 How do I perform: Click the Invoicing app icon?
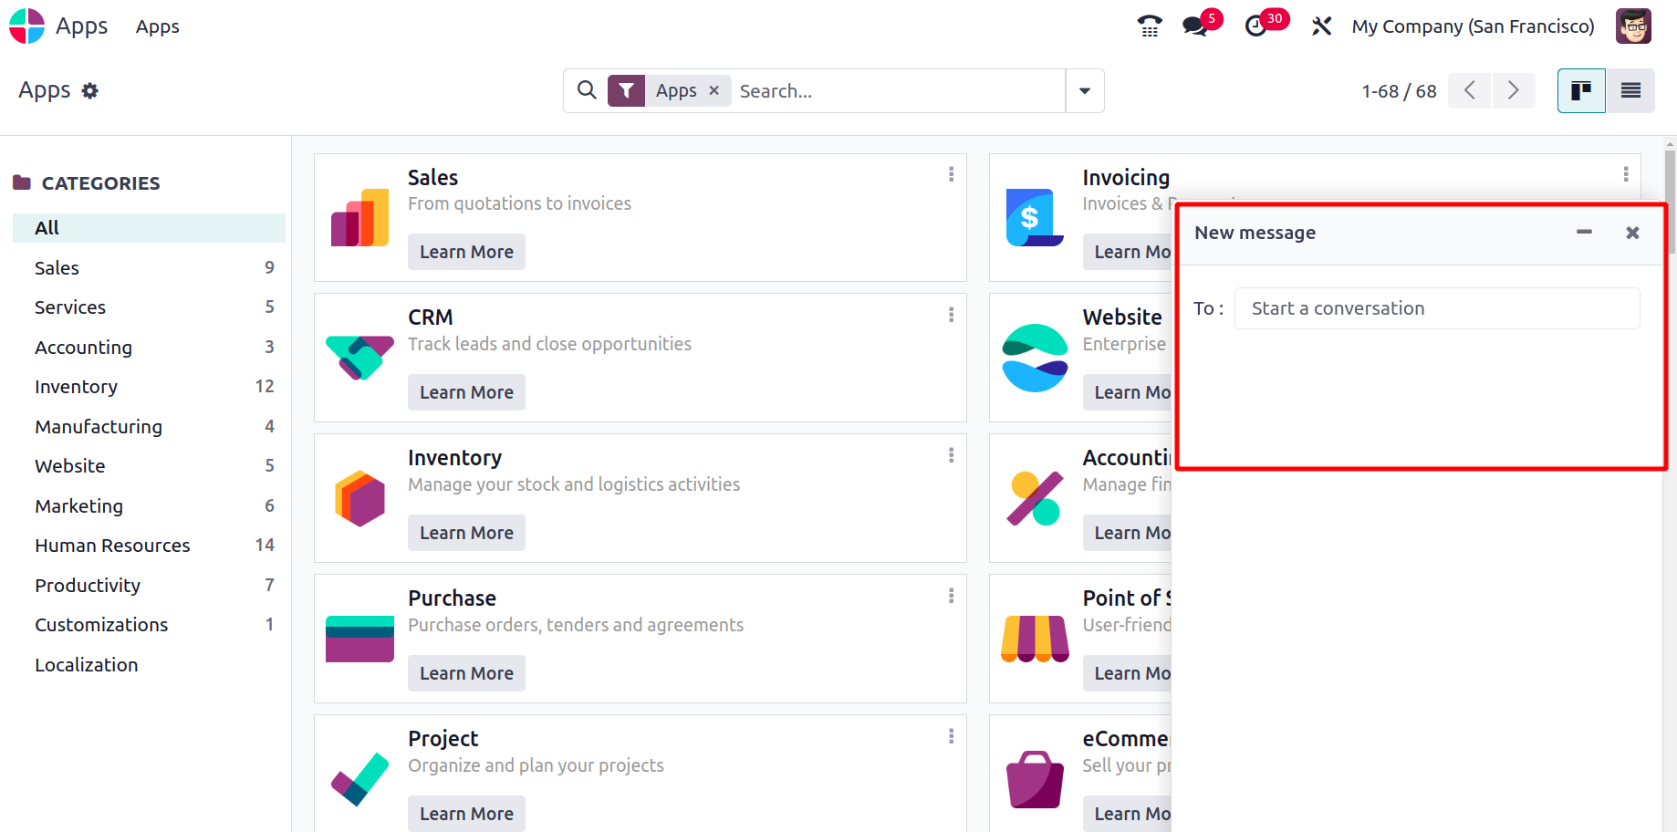click(x=1035, y=217)
